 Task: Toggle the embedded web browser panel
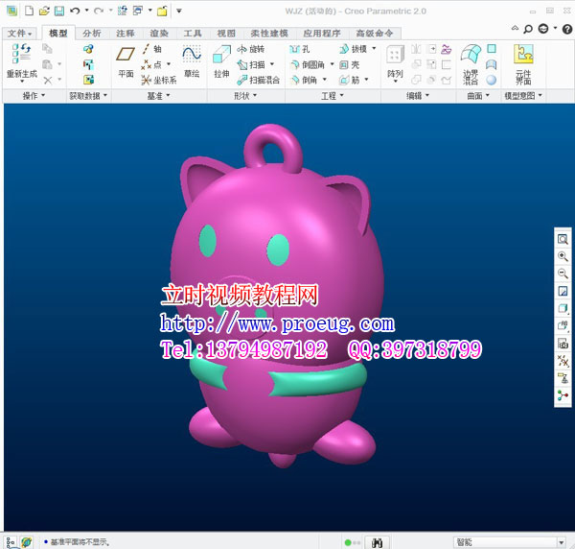coord(27,542)
